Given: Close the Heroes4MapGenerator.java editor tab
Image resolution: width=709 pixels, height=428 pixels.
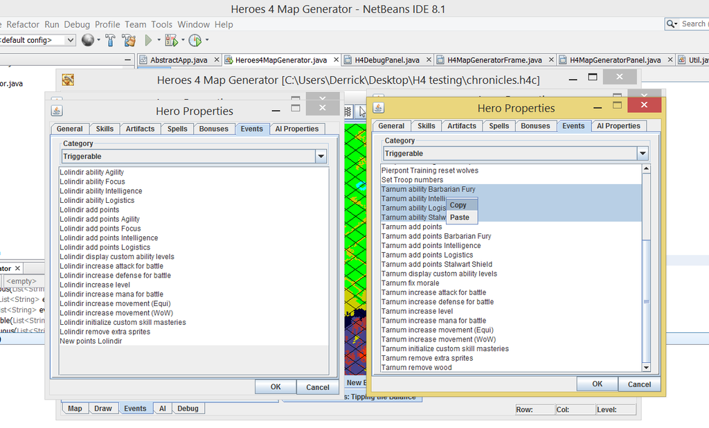Looking at the screenshot, I should 336,60.
